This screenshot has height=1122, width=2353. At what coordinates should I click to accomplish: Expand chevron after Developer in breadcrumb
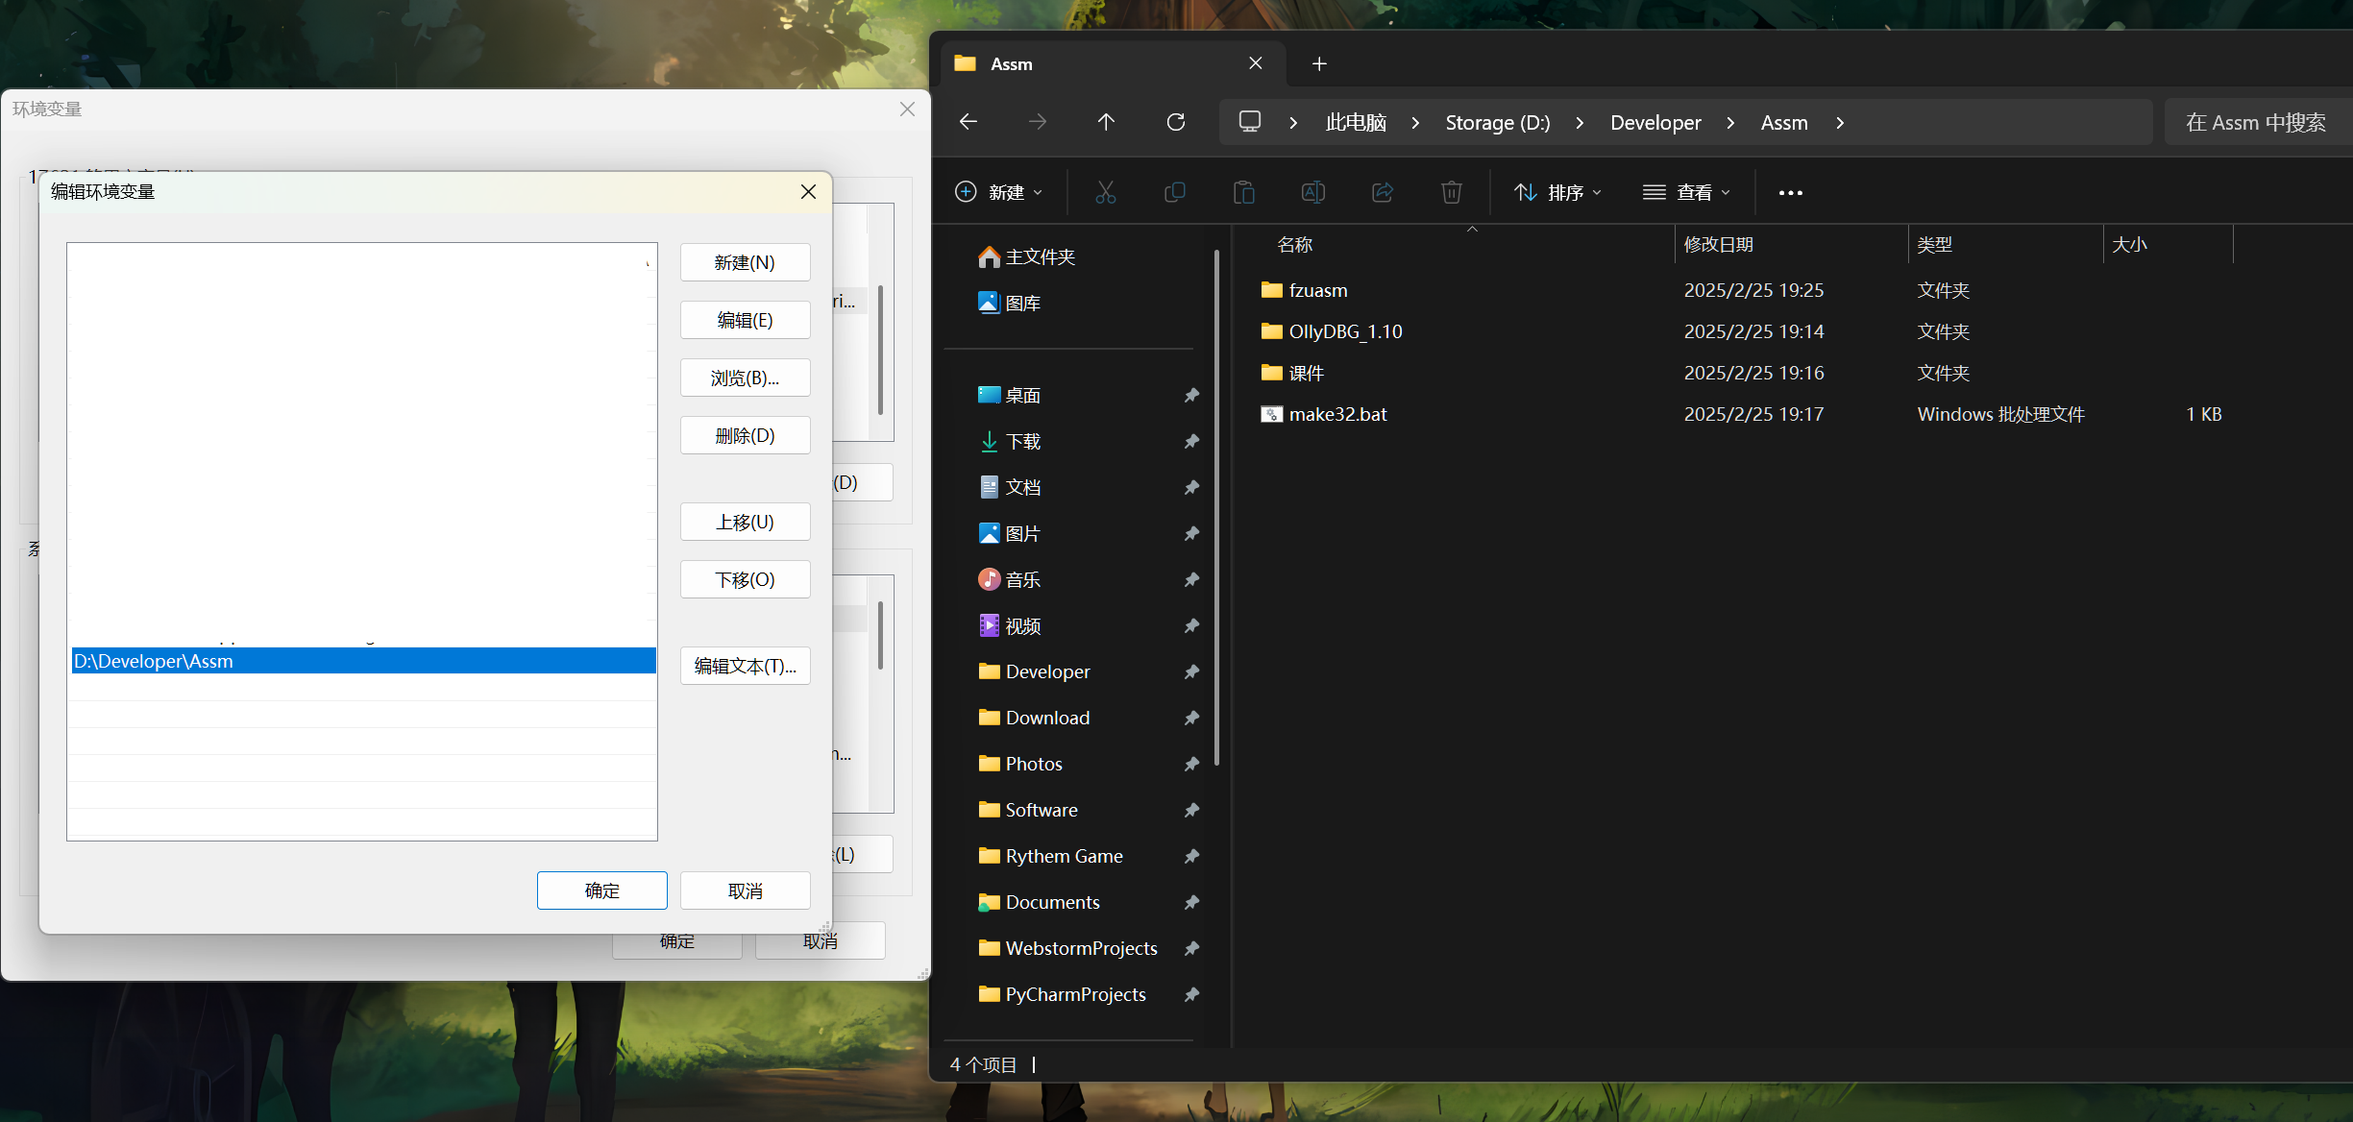pos(1730,123)
